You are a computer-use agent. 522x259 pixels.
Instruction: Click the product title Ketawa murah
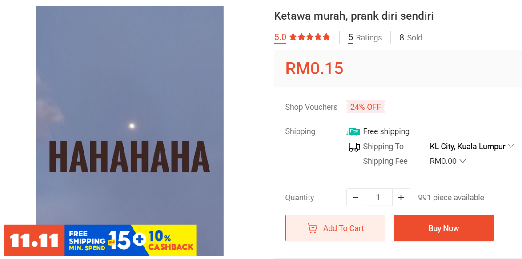point(354,16)
